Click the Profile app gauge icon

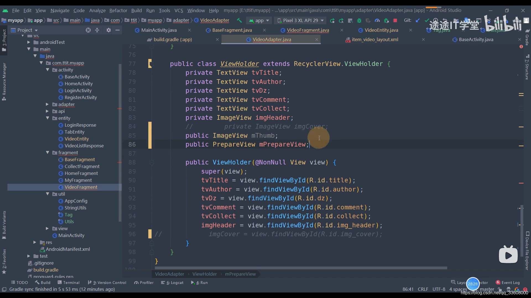(x=377, y=20)
